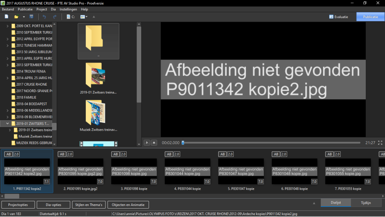Switch to the Tijdlijn view
The image size is (385, 217).
click(366, 203)
